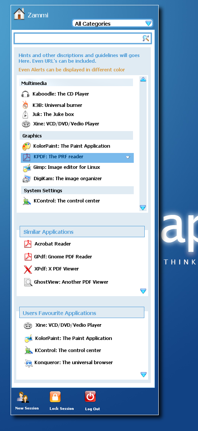The height and width of the screenshot is (431, 198).
Task: Expand the KPDF row's white arrow
Action: pos(128,157)
